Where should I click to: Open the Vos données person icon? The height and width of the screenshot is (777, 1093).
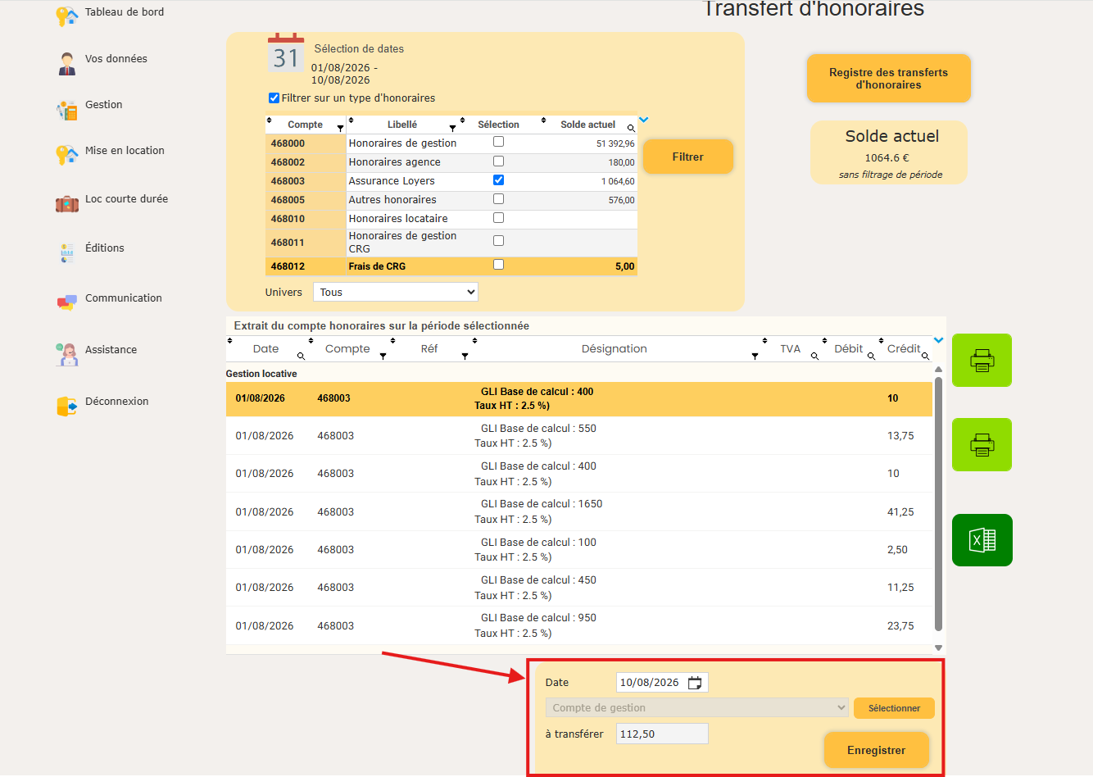click(x=67, y=63)
